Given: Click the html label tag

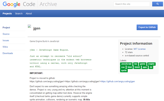Looking at the screenshot, I should pos(130,67).
